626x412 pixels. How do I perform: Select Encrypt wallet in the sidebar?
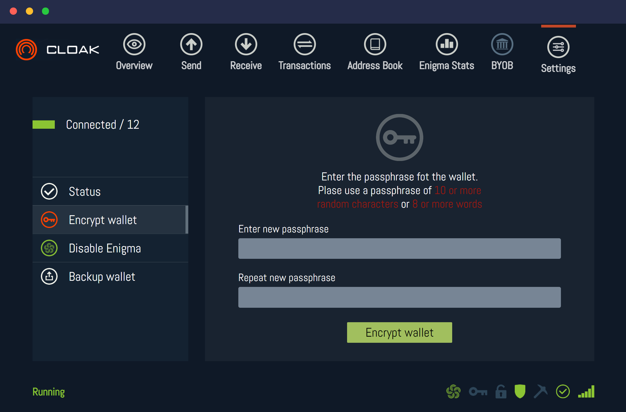(x=110, y=220)
